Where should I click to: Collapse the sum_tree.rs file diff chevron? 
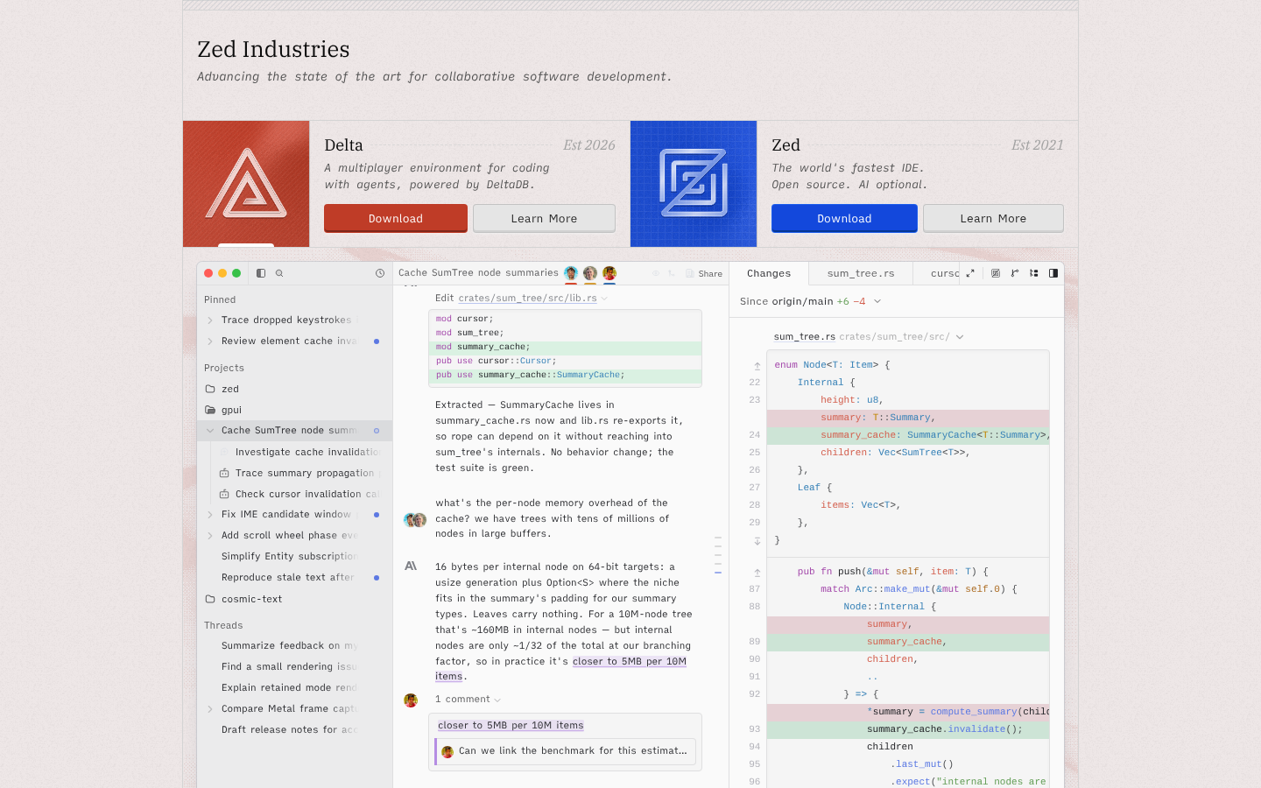960,337
